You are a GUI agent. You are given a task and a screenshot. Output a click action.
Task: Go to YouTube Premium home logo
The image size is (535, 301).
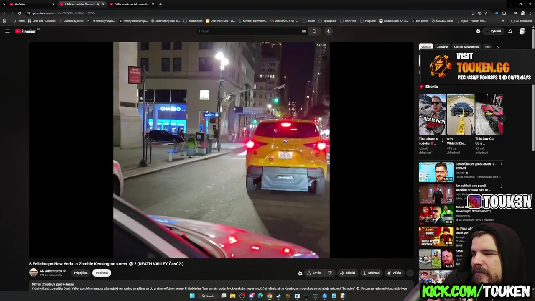click(26, 31)
